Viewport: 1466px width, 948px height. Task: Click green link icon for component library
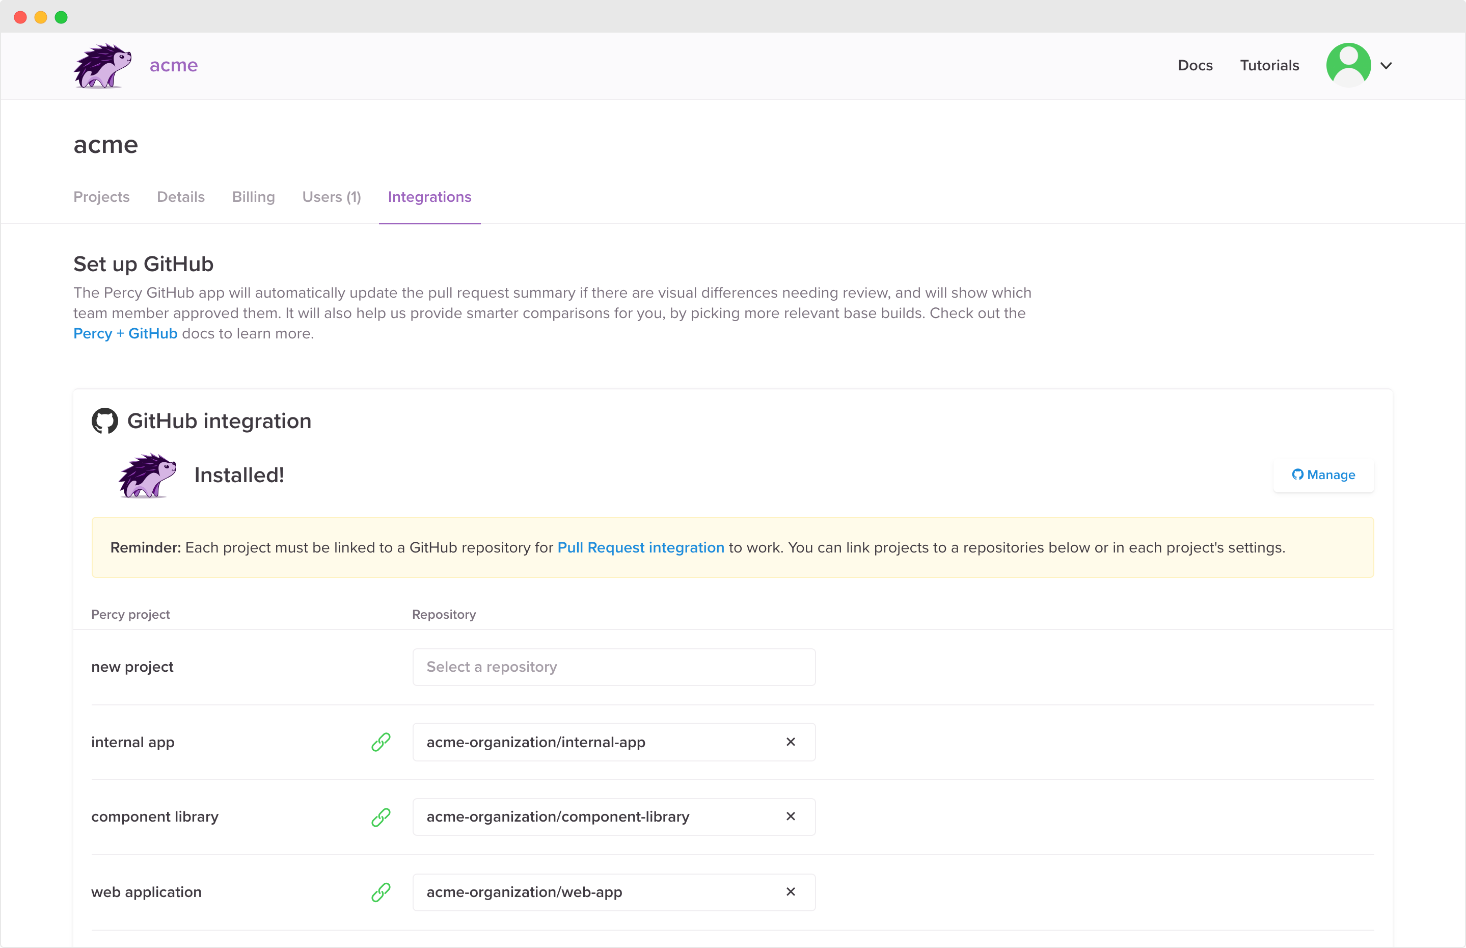click(381, 817)
